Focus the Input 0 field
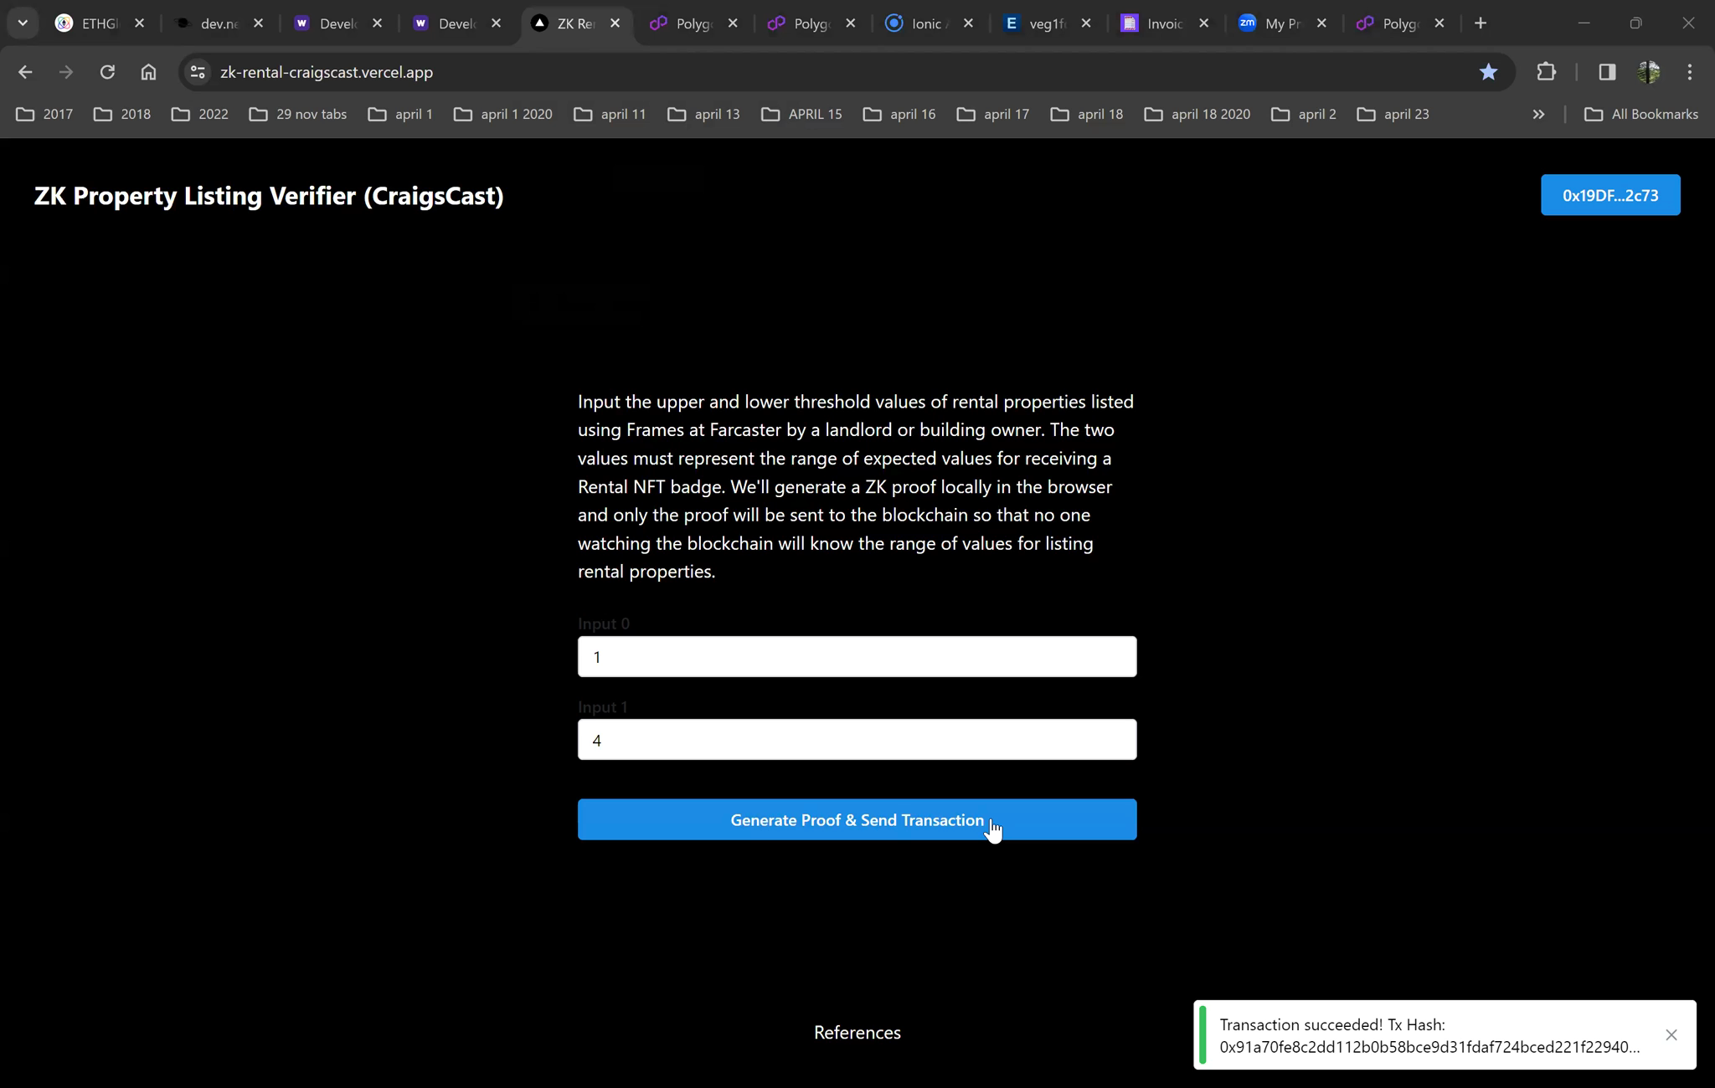This screenshot has height=1088, width=1715. pyautogui.click(x=857, y=656)
